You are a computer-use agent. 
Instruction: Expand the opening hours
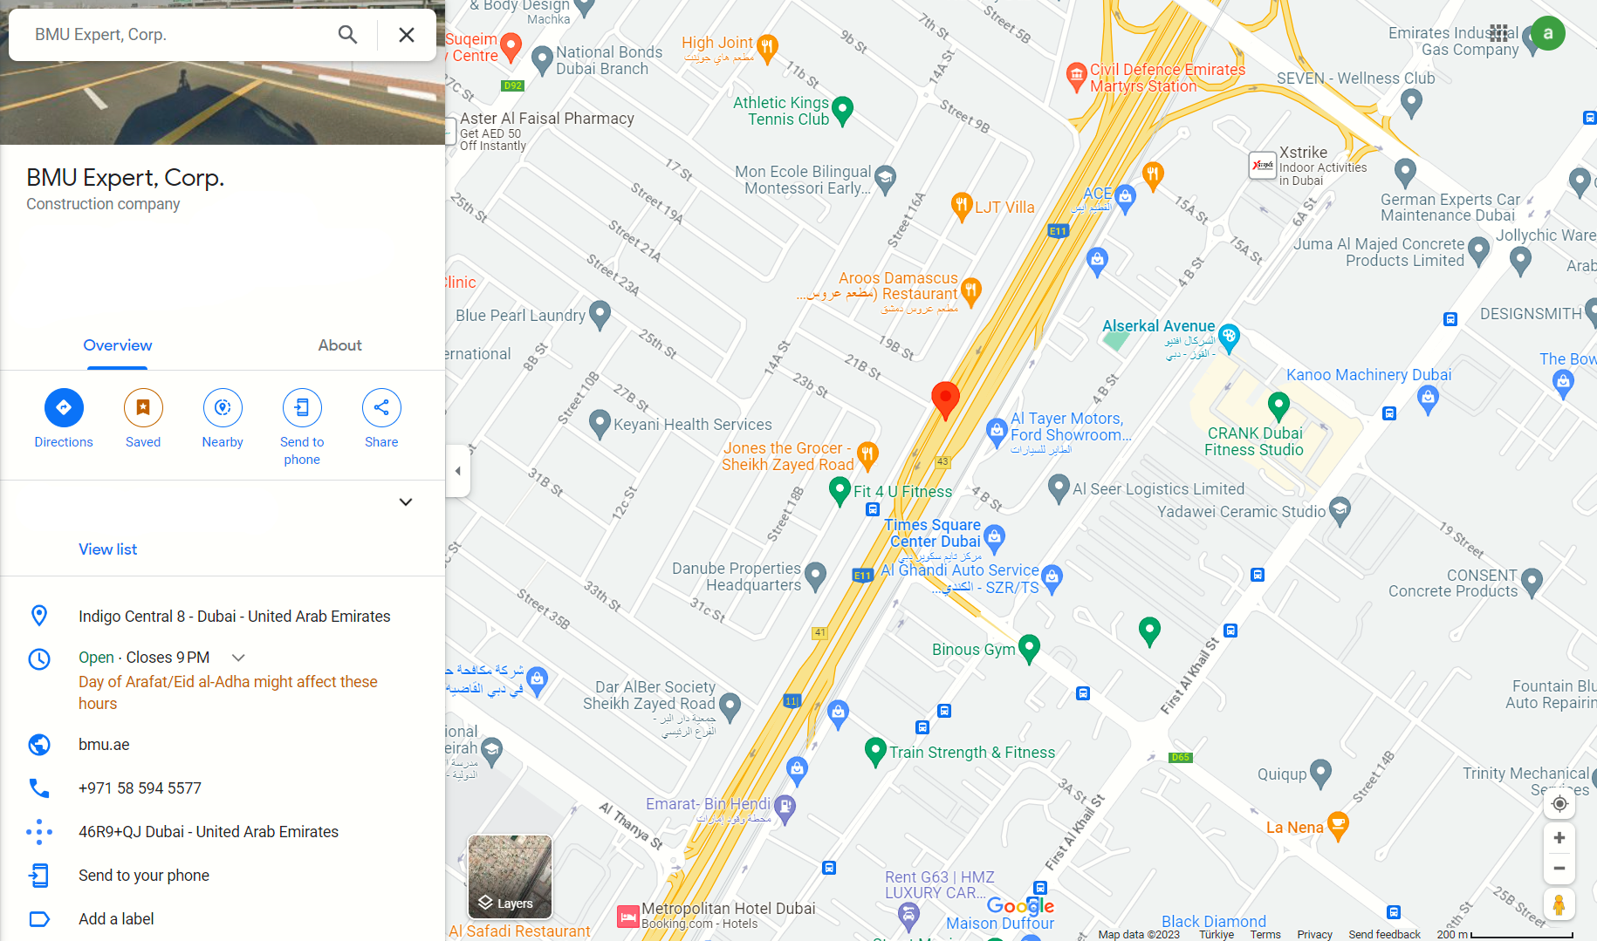tap(238, 658)
